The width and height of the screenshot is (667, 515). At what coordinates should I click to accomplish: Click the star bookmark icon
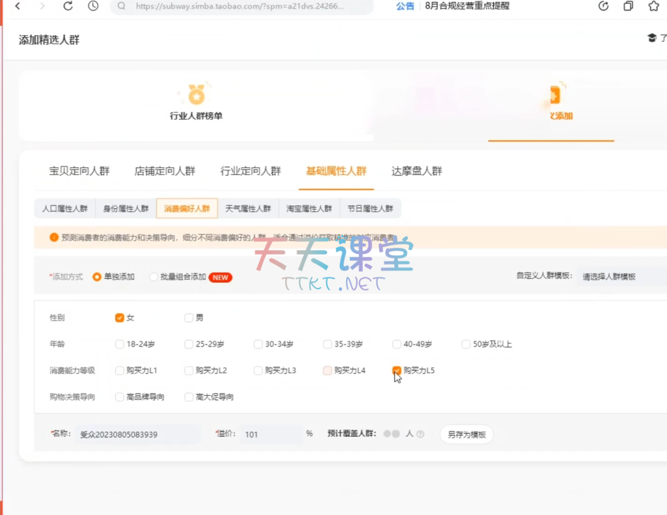[x=653, y=7]
